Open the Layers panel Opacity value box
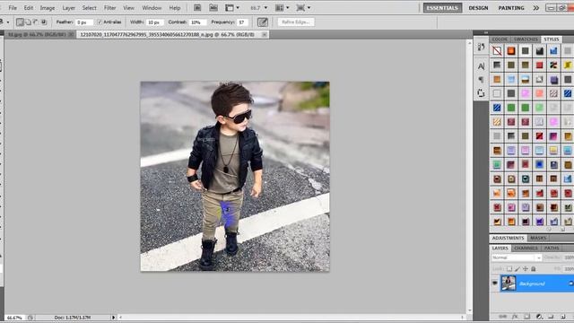This screenshot has height=323, width=574. (569, 258)
